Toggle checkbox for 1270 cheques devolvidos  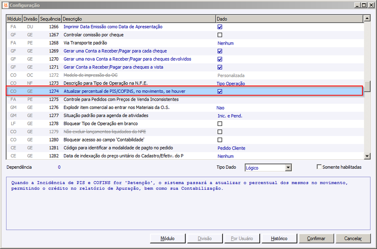click(x=220, y=59)
